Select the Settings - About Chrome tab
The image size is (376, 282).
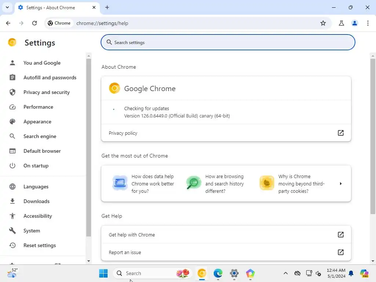(57, 8)
